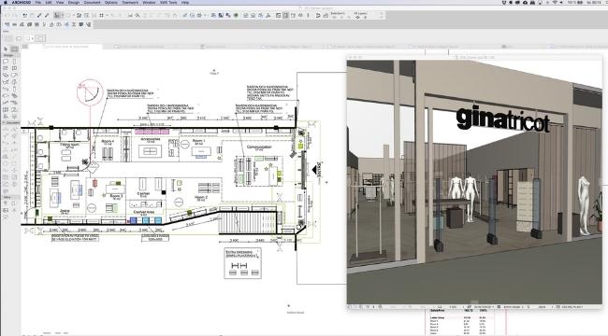Expand the grid snap dropdown arrow

(x=107, y=16)
